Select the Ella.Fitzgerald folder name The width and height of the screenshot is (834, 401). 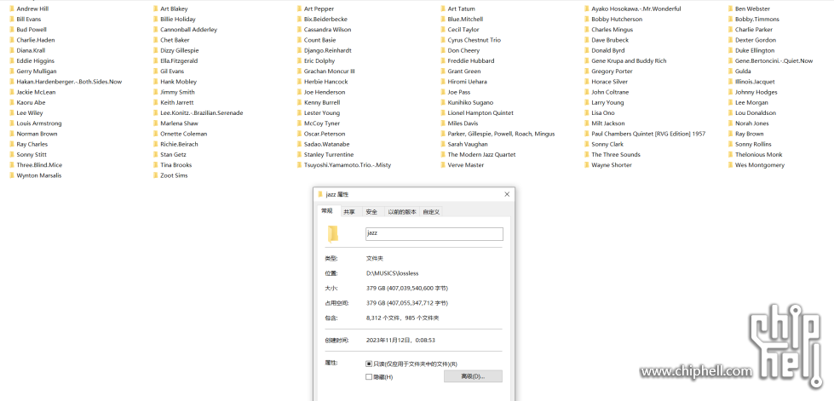pyautogui.click(x=179, y=60)
